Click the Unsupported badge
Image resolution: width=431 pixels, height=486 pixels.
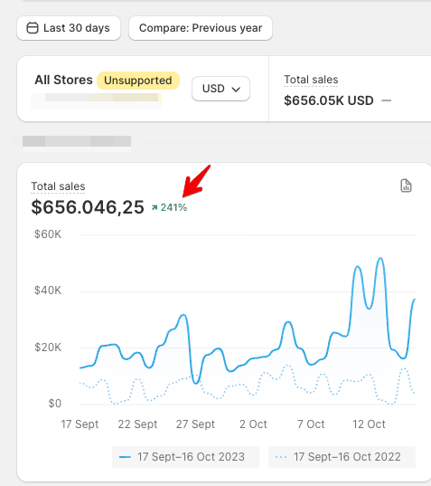point(138,81)
